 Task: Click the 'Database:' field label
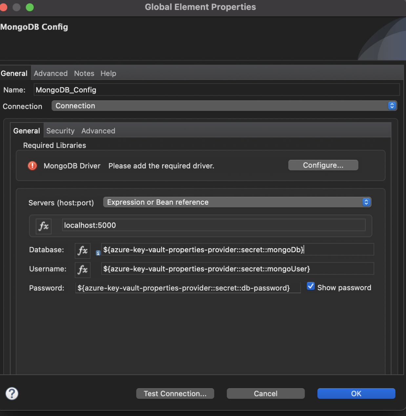[47, 250]
